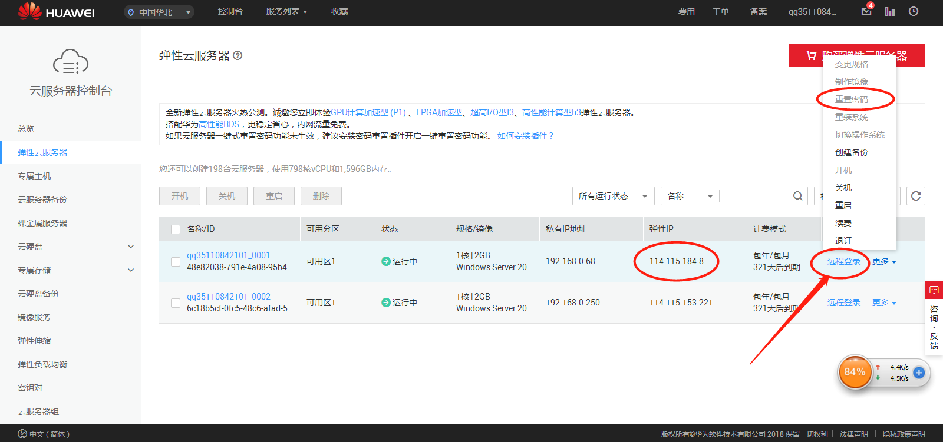Open the messages mail icon in header
943x442 pixels.
coord(866,11)
